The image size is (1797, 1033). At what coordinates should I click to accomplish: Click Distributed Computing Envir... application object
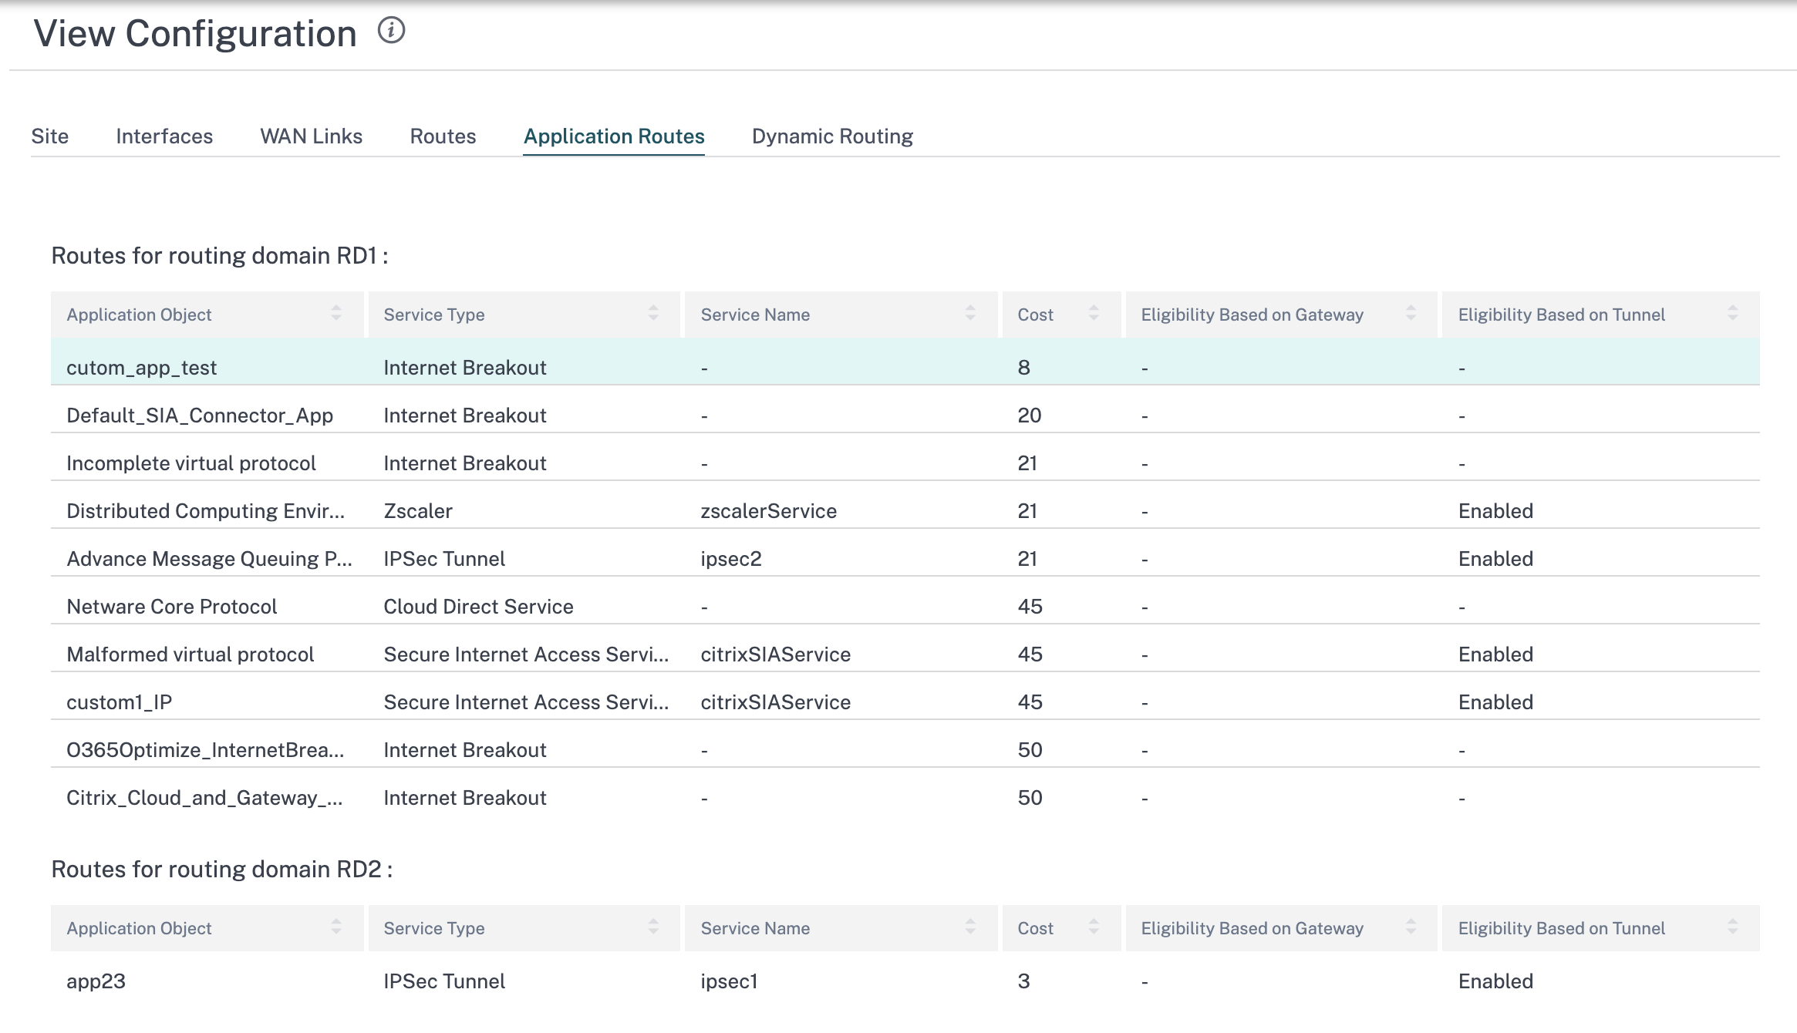tap(205, 511)
